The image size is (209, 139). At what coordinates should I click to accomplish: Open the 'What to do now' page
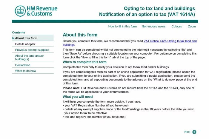tap(25, 71)
